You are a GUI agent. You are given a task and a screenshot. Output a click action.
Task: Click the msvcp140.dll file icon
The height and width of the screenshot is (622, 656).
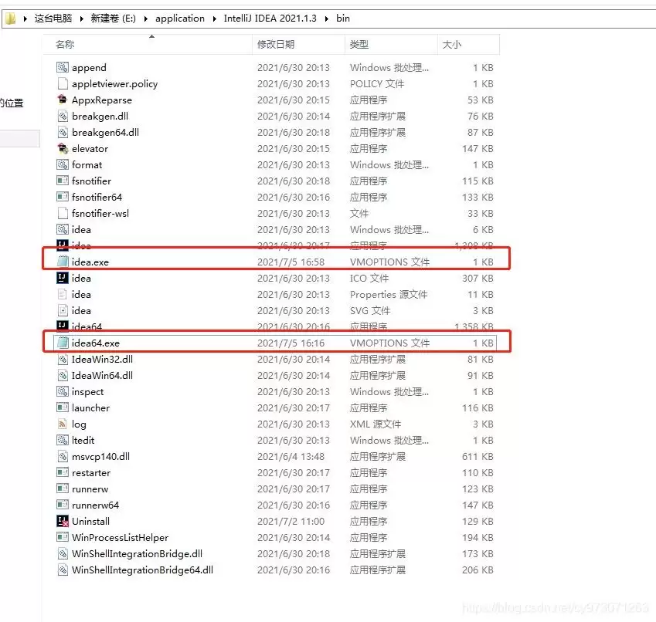(63, 456)
